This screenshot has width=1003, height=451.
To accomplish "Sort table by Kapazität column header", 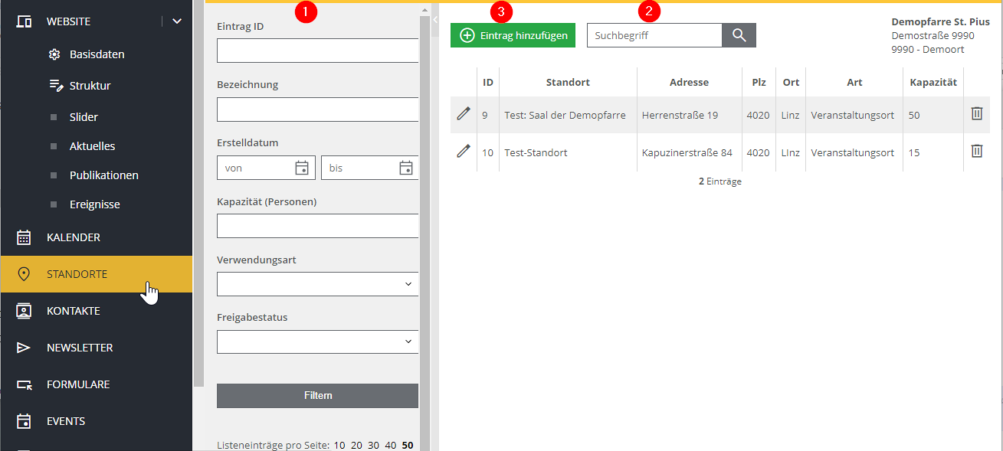I will coord(933,82).
